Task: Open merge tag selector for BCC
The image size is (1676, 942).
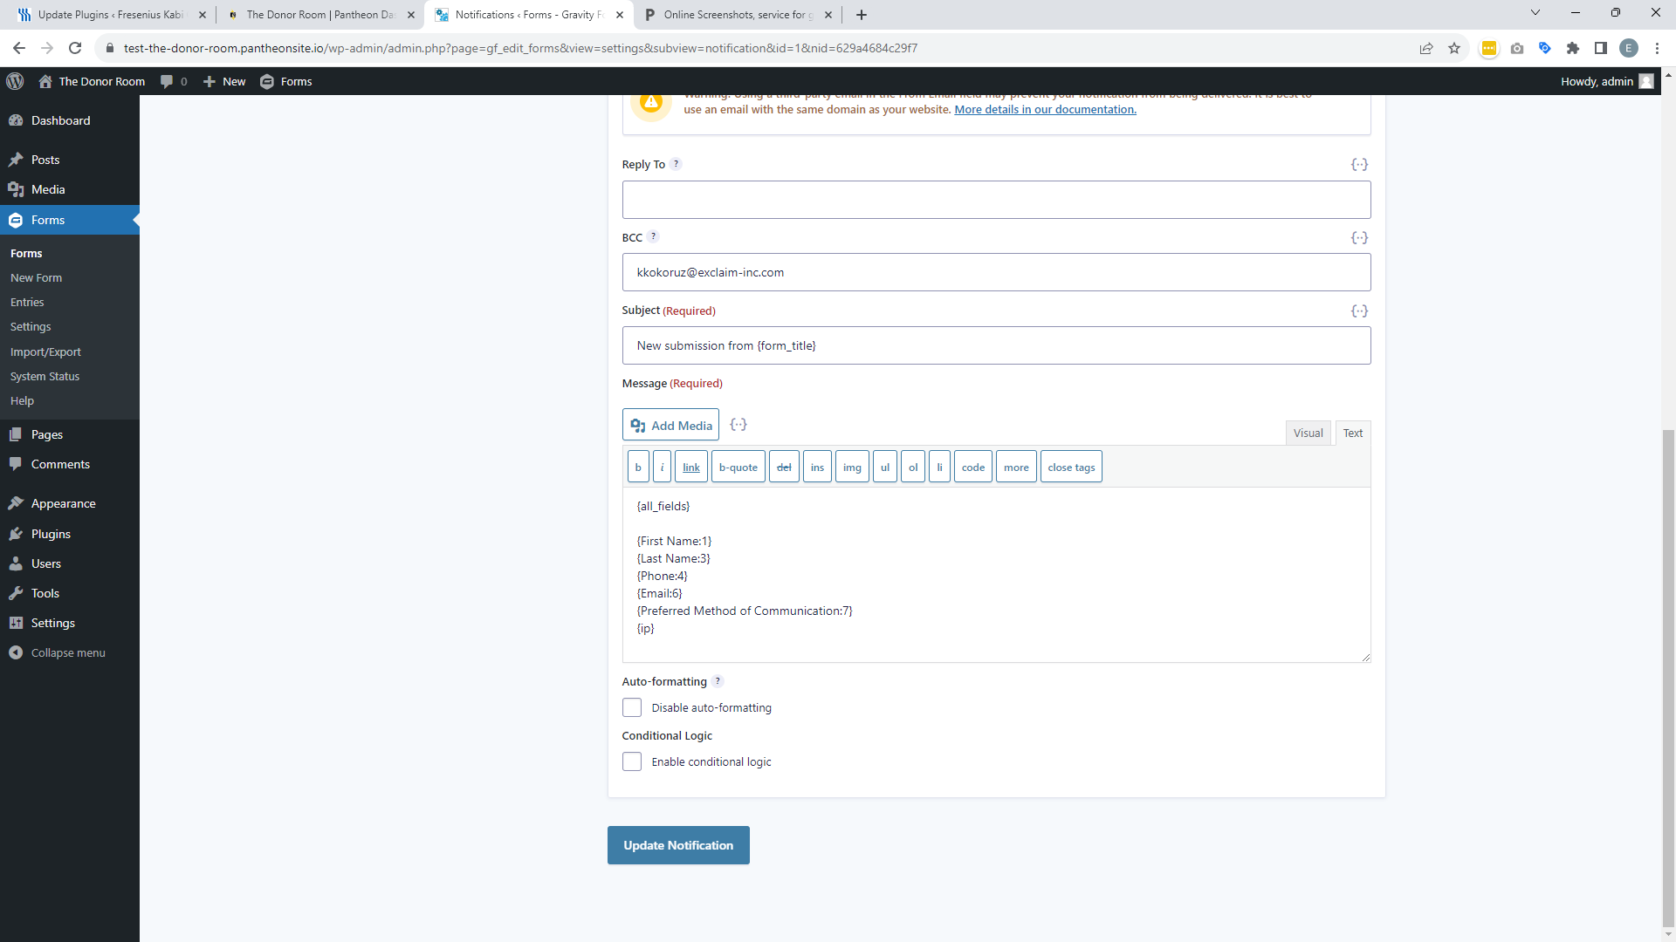Action: coord(1359,237)
